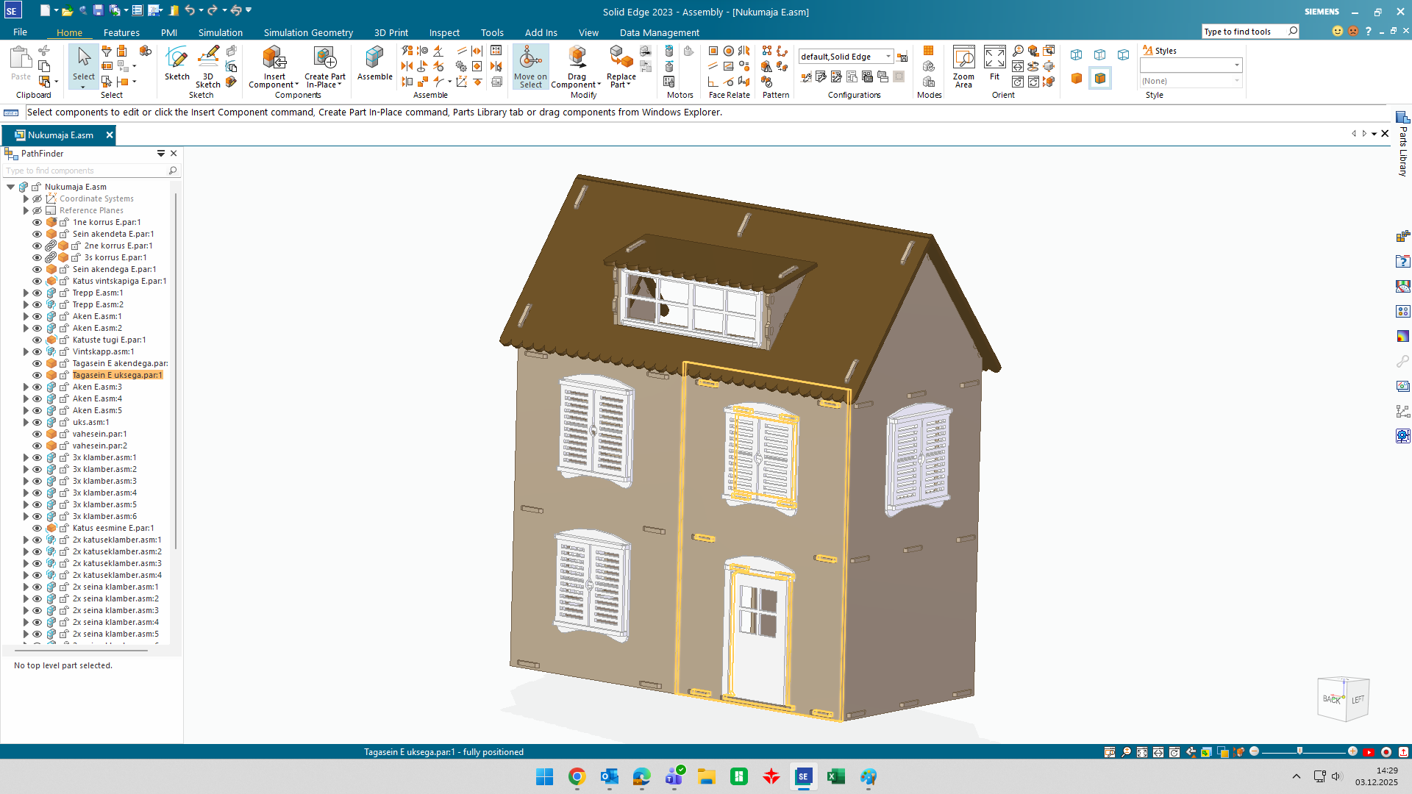Switch to the Inspect ribbon tab
This screenshot has width=1412, height=794.
[444, 32]
